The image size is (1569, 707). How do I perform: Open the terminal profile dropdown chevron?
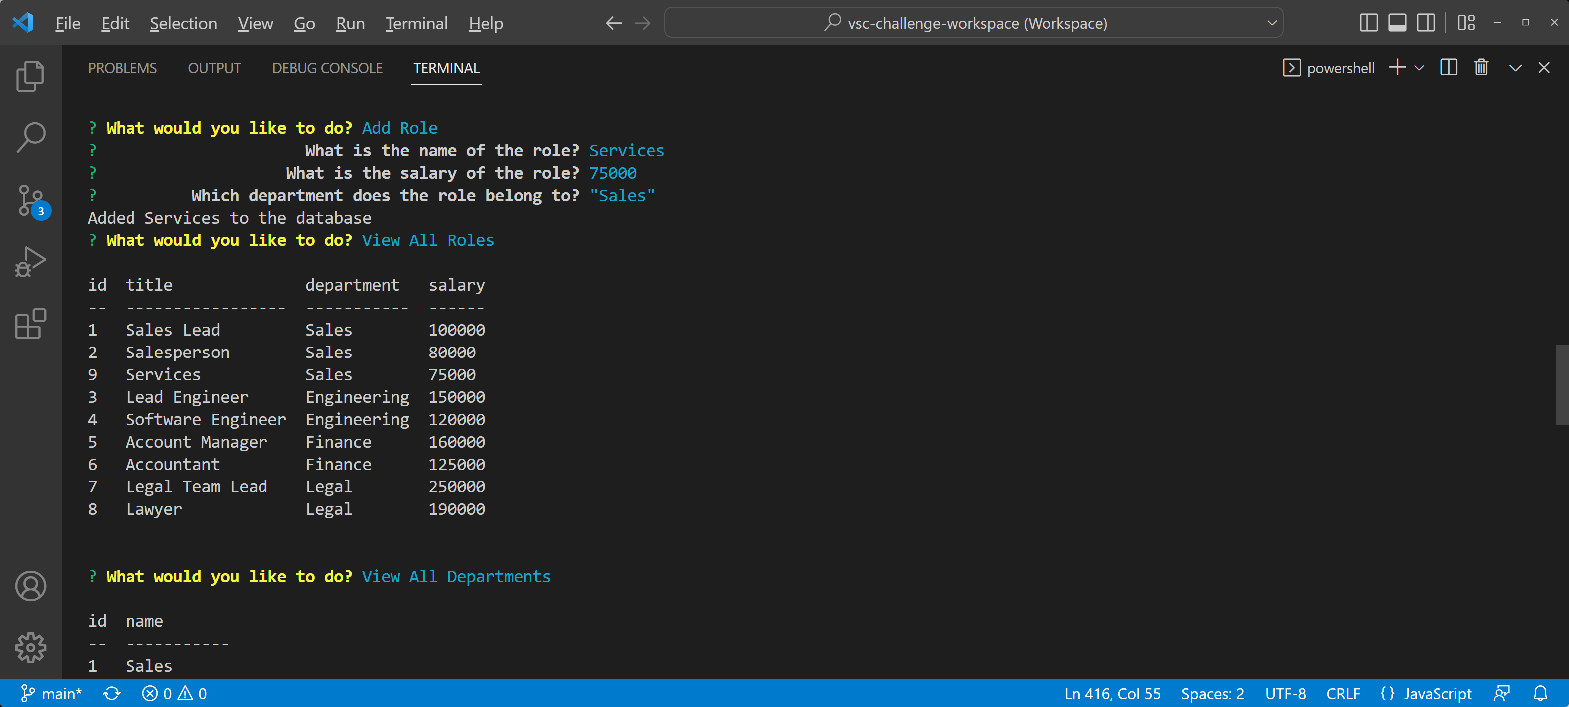1420,68
